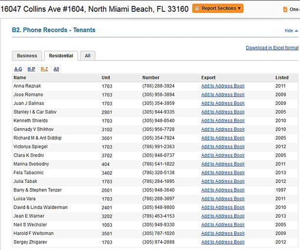Viewport: 300px width, 250px height.
Task: Click phone number (305) 787-1020
Action: coord(159,234)
